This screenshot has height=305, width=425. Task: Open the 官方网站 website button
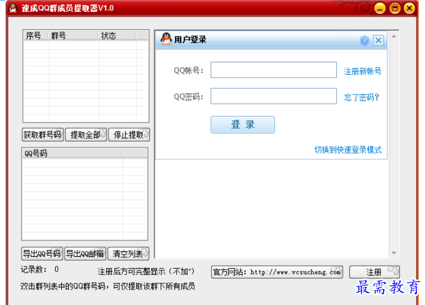click(x=277, y=272)
